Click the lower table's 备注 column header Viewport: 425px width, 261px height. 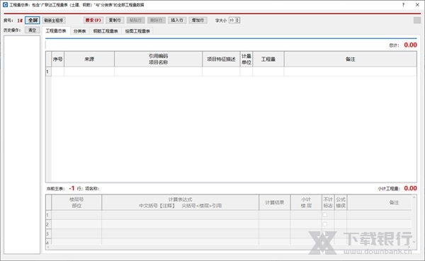click(x=380, y=202)
